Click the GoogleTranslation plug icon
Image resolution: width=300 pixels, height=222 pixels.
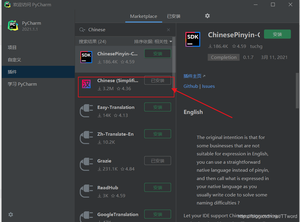pos(86,216)
